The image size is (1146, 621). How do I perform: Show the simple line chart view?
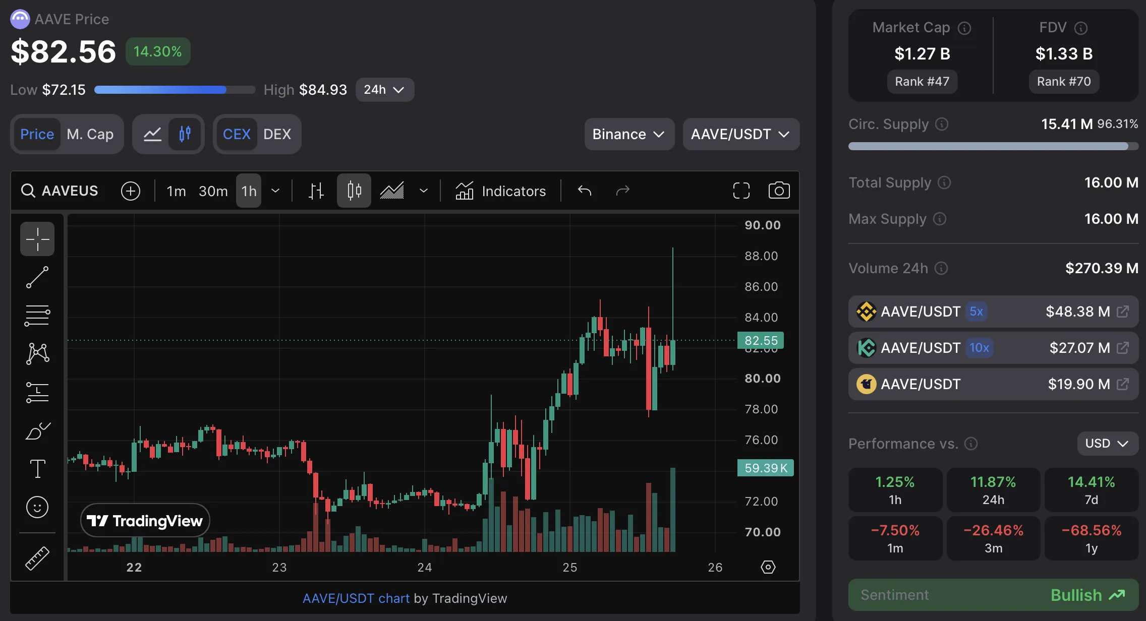point(152,134)
